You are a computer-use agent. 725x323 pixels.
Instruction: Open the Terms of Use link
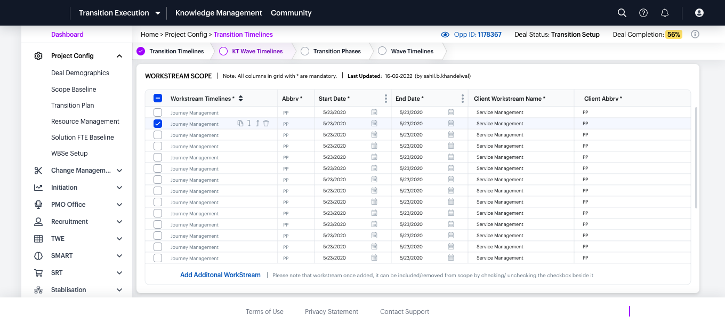264,312
